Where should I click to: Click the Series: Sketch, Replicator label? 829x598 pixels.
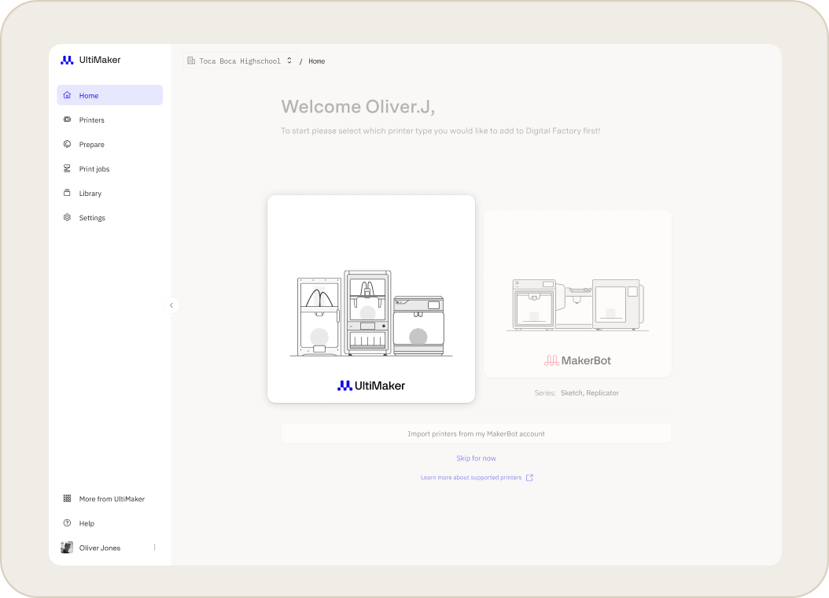(577, 393)
